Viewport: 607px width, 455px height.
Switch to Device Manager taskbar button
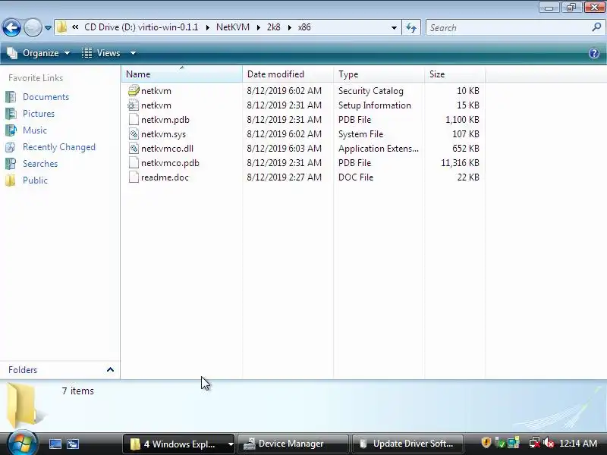293,444
